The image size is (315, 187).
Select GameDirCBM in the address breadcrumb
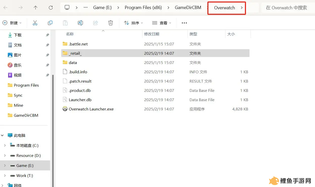pyautogui.click(x=188, y=8)
